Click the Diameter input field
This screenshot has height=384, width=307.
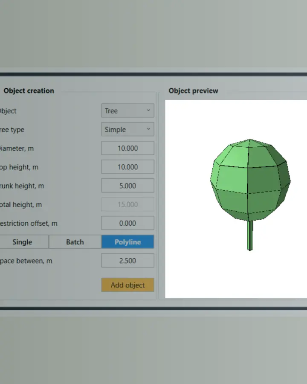click(127, 148)
